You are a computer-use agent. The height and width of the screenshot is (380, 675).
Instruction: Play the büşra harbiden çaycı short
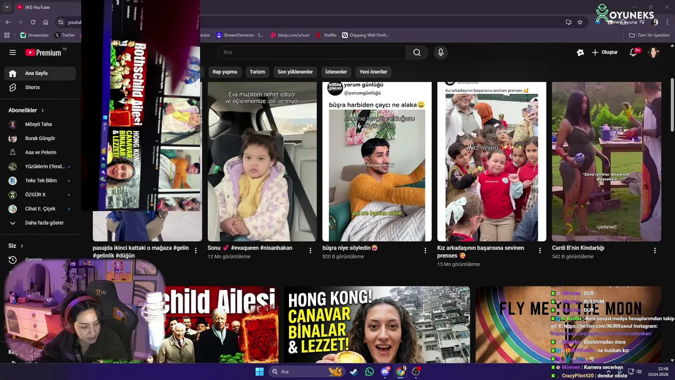377,161
